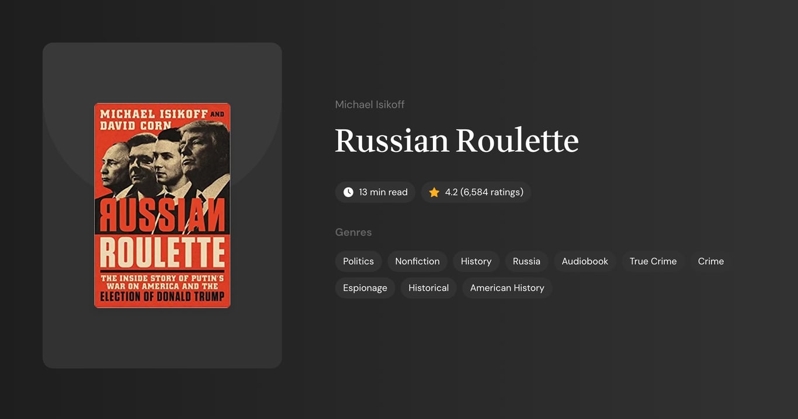
Task: Select the Espionage genre chip
Action: tap(365, 288)
